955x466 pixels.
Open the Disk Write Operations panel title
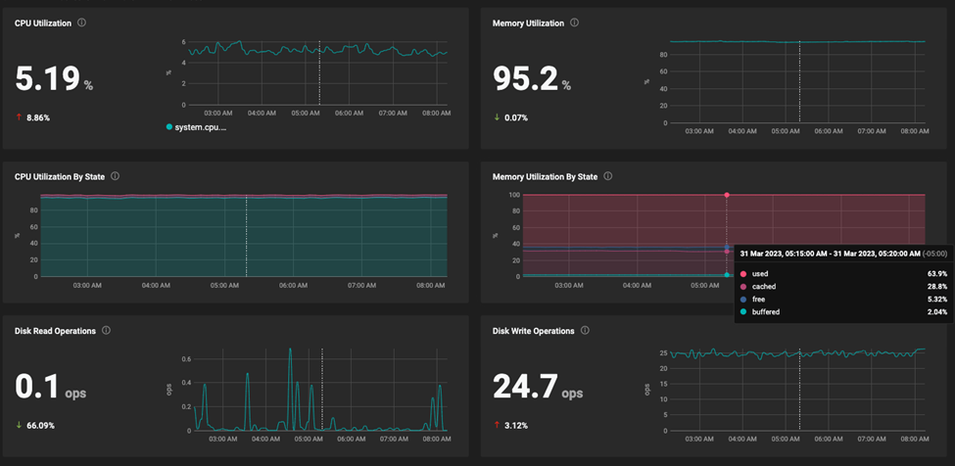pos(534,331)
